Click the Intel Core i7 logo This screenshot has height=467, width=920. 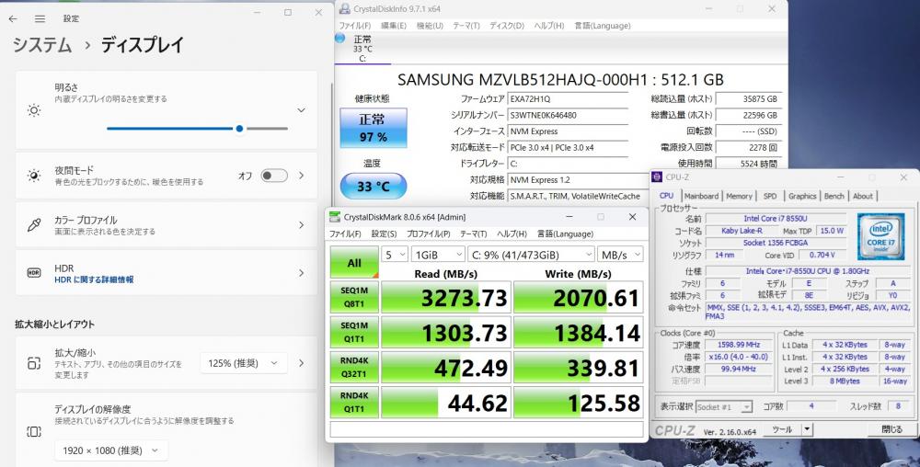point(880,237)
